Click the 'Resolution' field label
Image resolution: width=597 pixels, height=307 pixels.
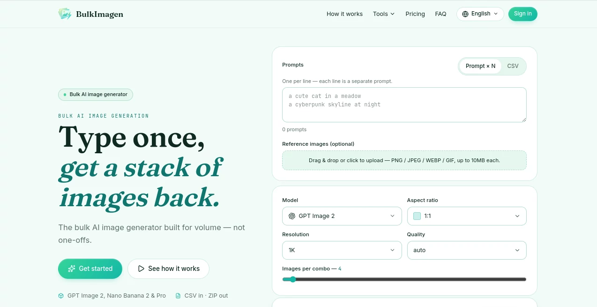pos(296,234)
